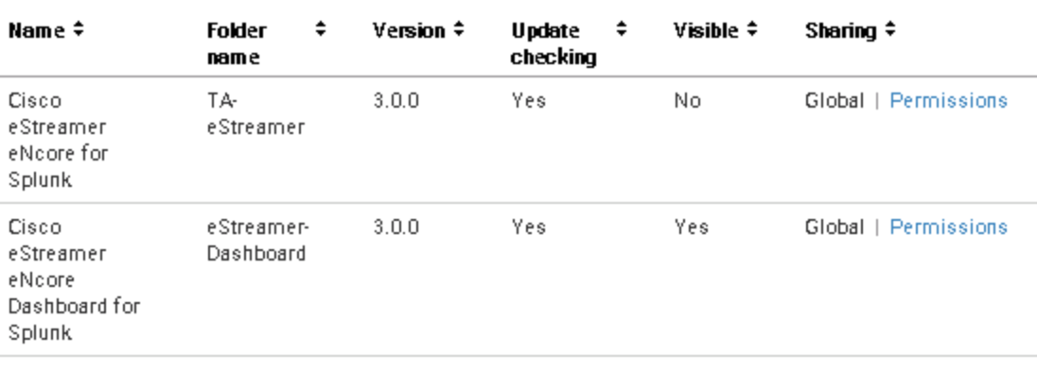Click the Update checking sort arrows
1037x387 pixels.
pos(622,31)
